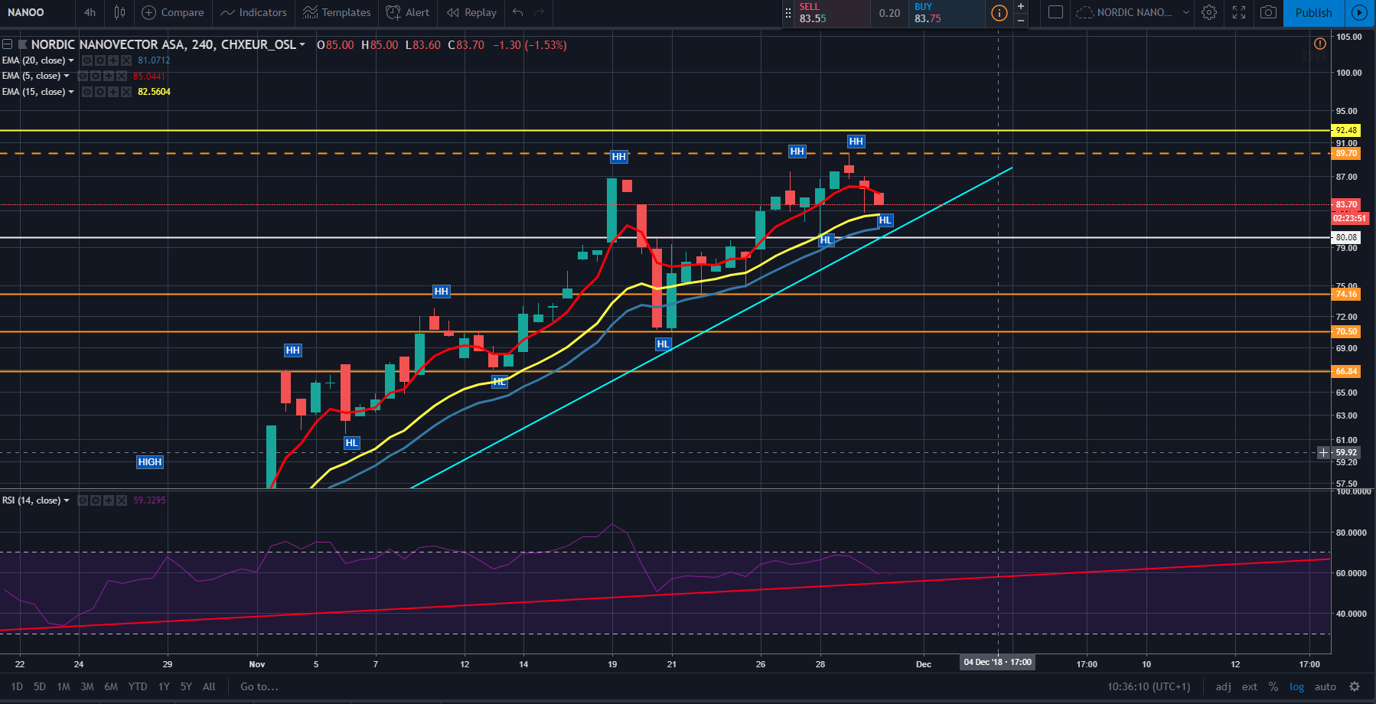This screenshot has width=1376, height=704.
Task: Increase quantity with the plus button
Action: (x=1021, y=6)
